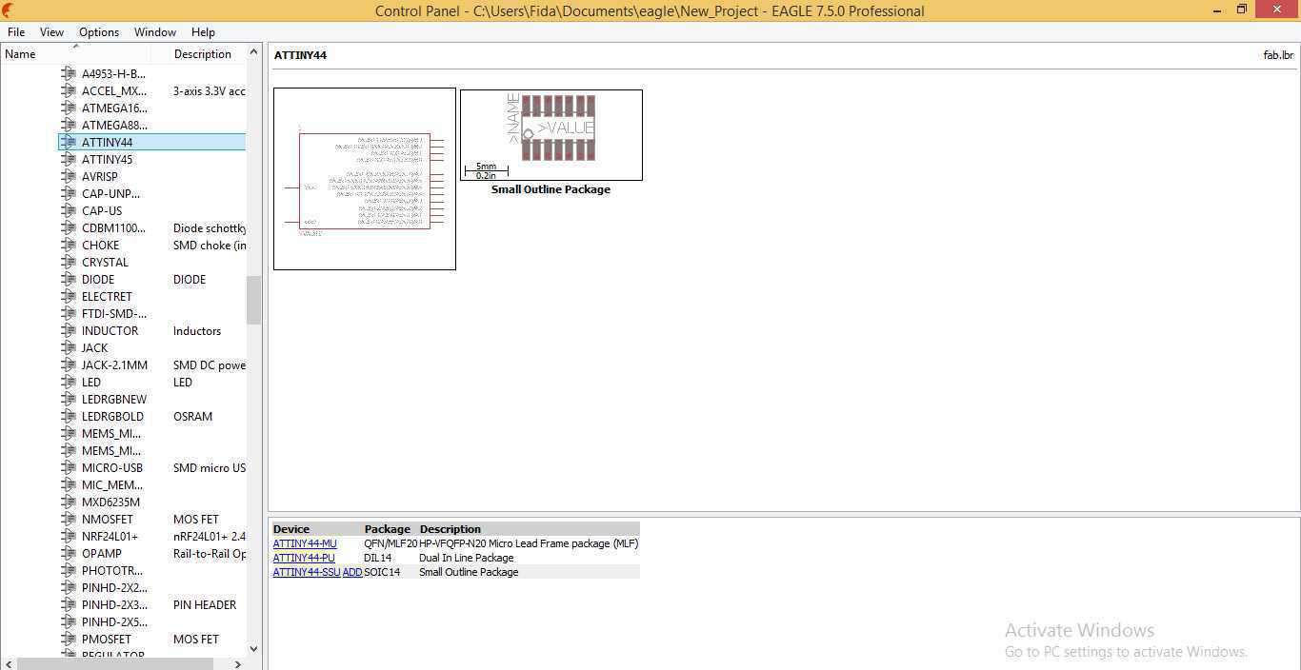Image resolution: width=1301 pixels, height=670 pixels.
Task: Click the device icon beside ELECTRET
Action: (x=69, y=296)
